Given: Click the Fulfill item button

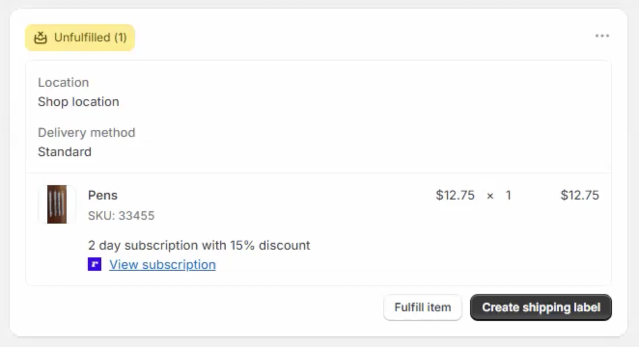Looking at the screenshot, I should point(423,307).
